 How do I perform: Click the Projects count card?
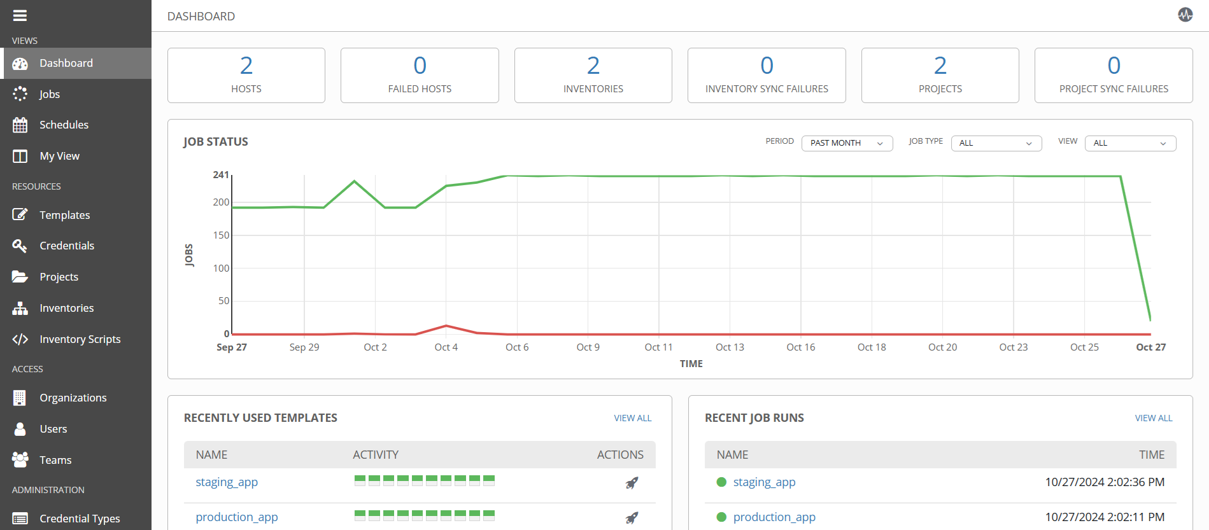[940, 75]
